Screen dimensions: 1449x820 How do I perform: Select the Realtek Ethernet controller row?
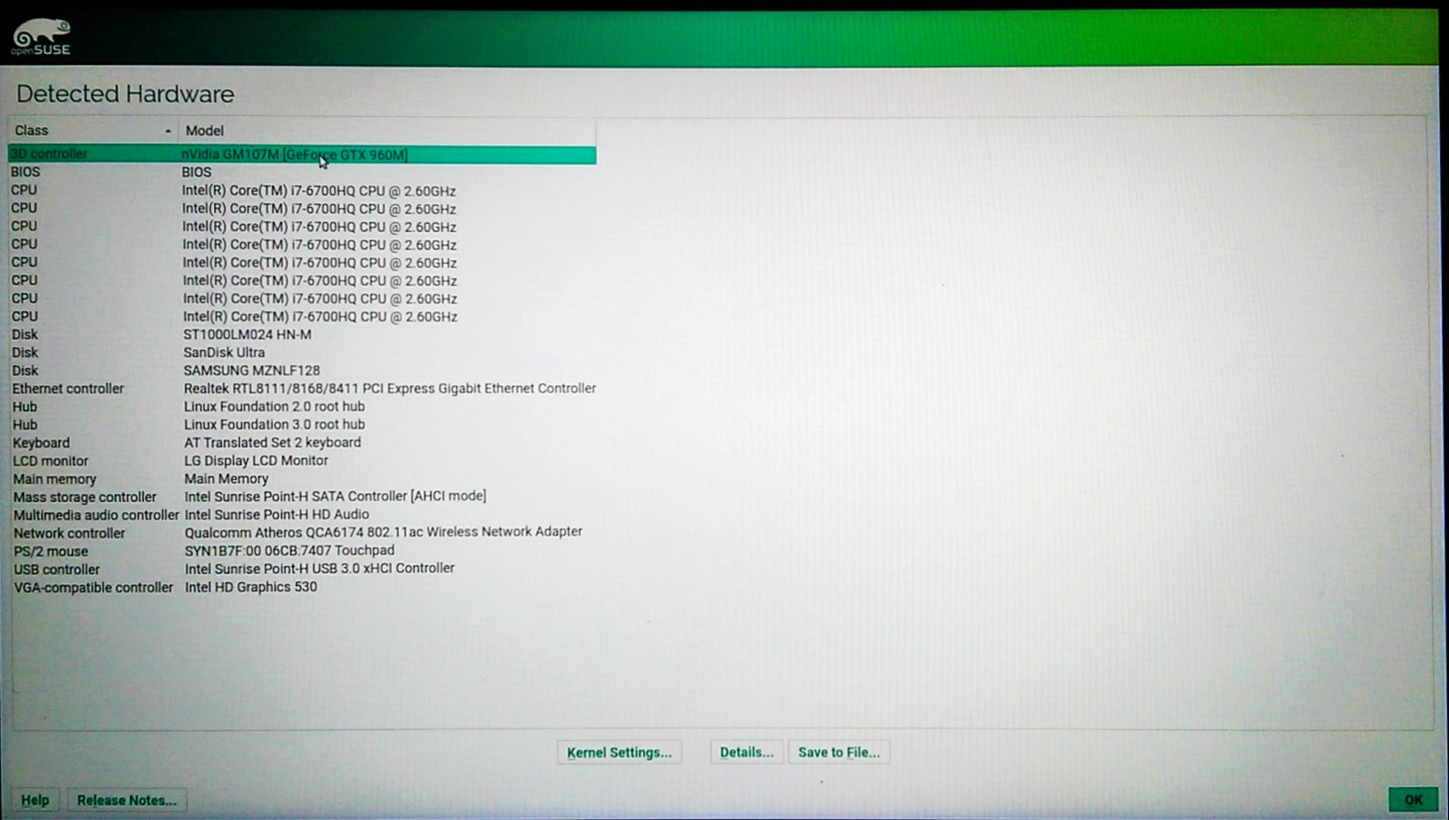(x=302, y=388)
